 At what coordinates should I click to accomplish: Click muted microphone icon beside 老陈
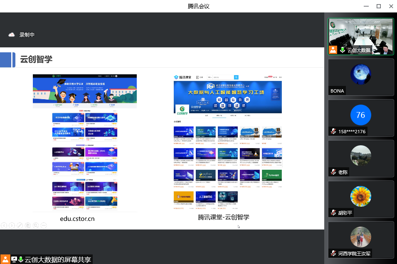(333, 172)
